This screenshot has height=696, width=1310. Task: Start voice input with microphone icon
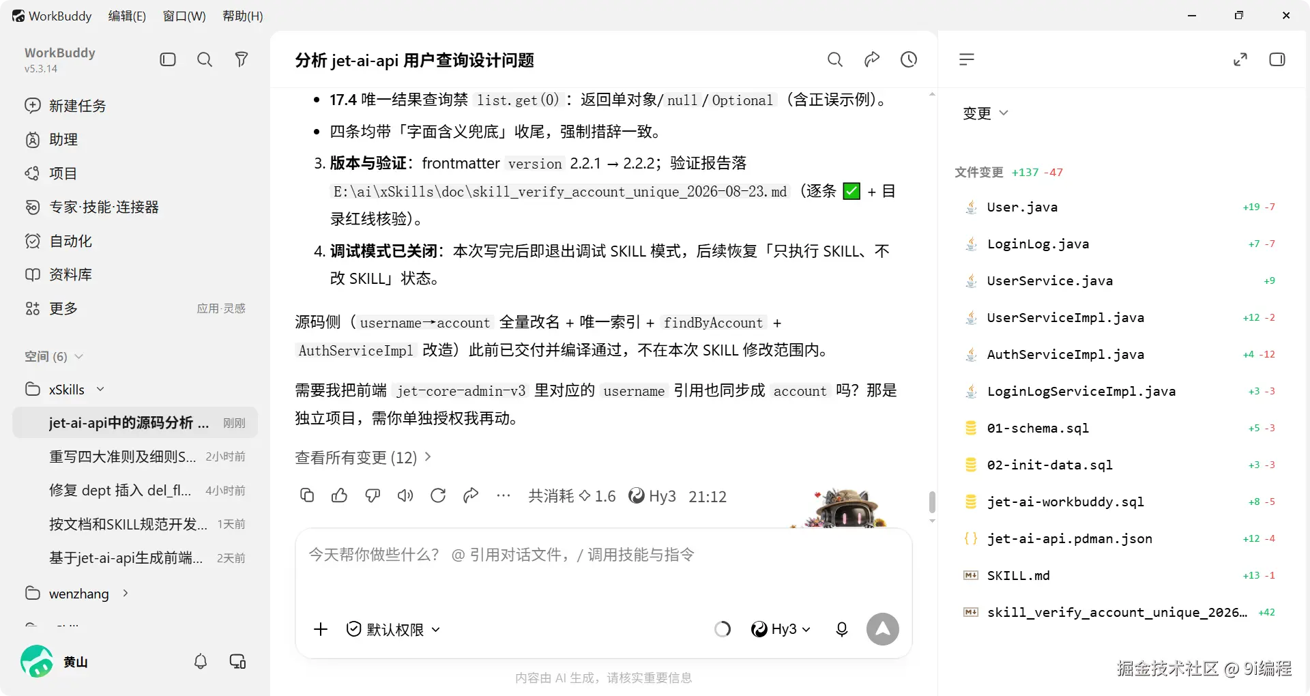click(842, 629)
